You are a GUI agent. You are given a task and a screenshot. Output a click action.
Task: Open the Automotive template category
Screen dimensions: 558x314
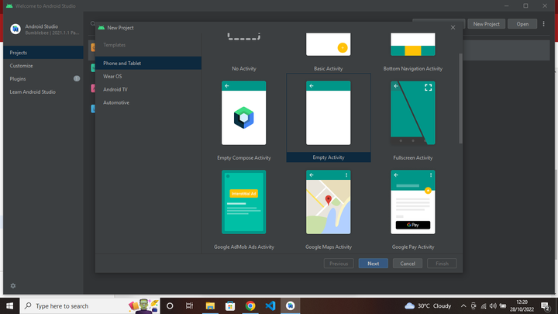coord(116,102)
